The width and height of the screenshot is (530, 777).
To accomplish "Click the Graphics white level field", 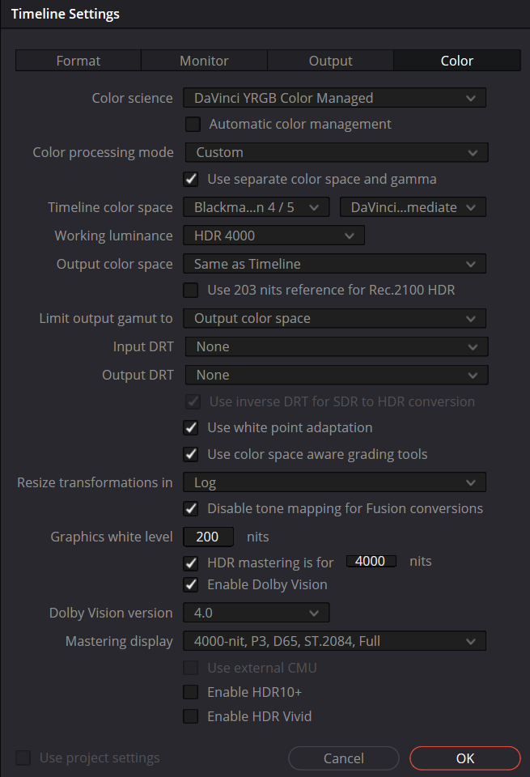I will (208, 537).
